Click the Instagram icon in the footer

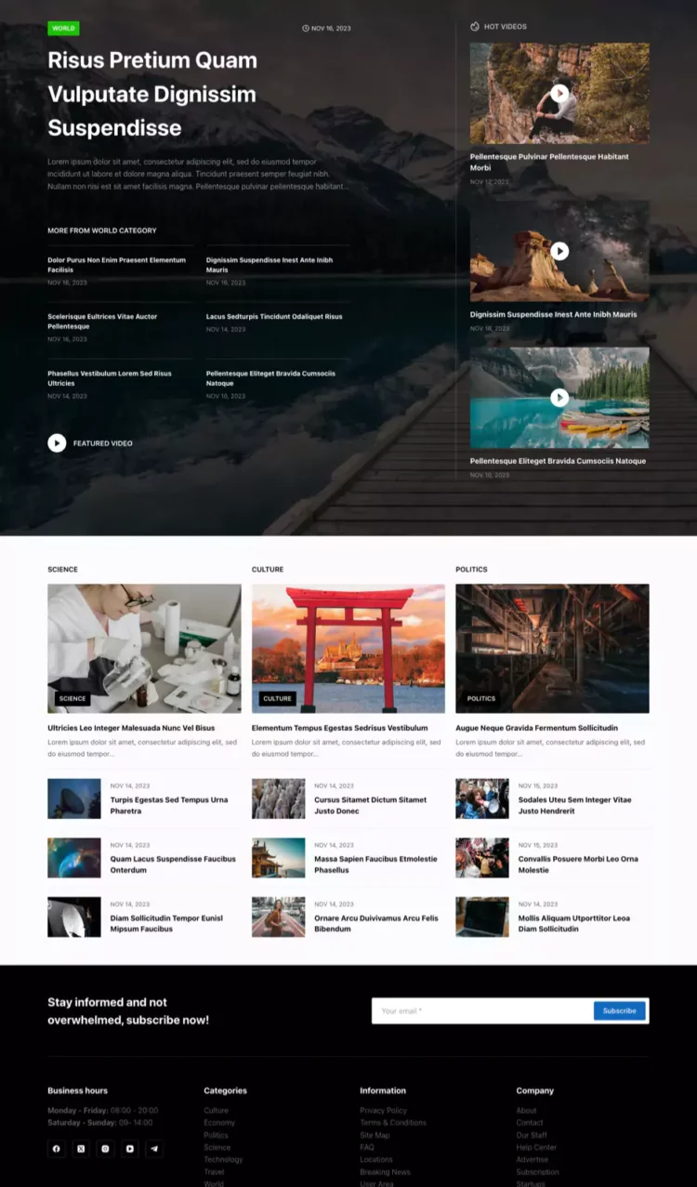tap(105, 1149)
